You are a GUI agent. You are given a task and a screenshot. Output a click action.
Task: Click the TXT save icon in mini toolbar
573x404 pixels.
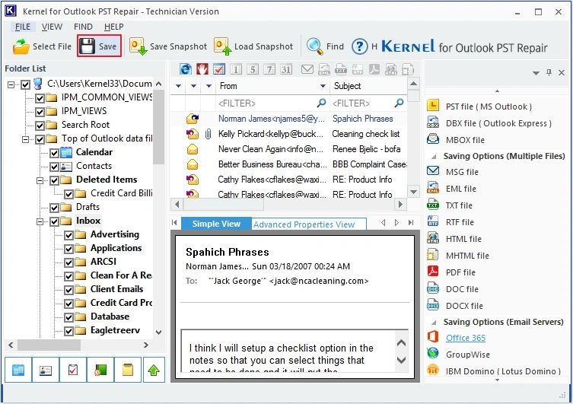pyautogui.click(x=341, y=68)
